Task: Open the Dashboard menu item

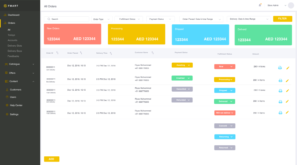Action: click(14, 15)
